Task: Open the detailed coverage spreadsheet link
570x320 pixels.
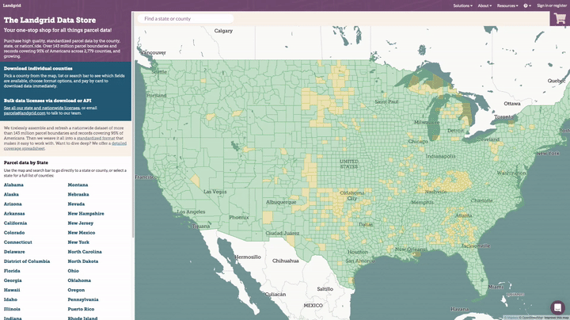Action: point(66,146)
